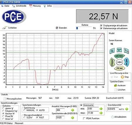Click the green arrow next to MAX 11.00
The height and width of the screenshot is (125, 132).
point(101,113)
